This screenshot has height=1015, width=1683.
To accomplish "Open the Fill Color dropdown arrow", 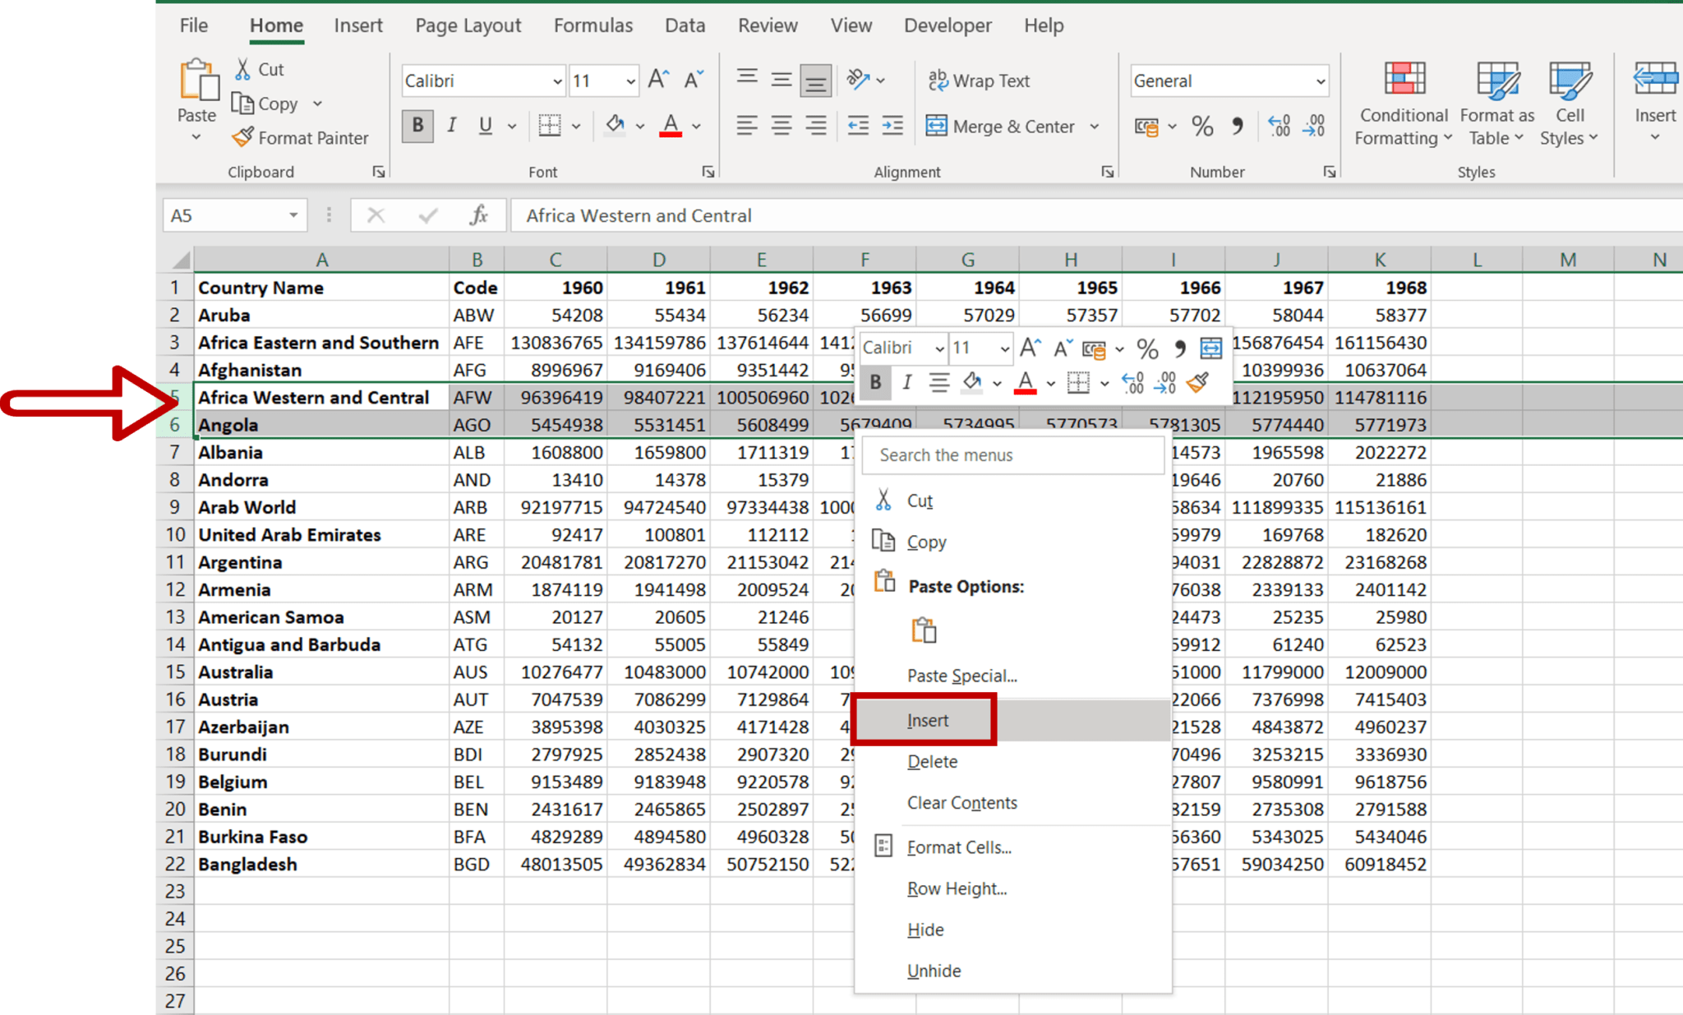I will (x=640, y=126).
